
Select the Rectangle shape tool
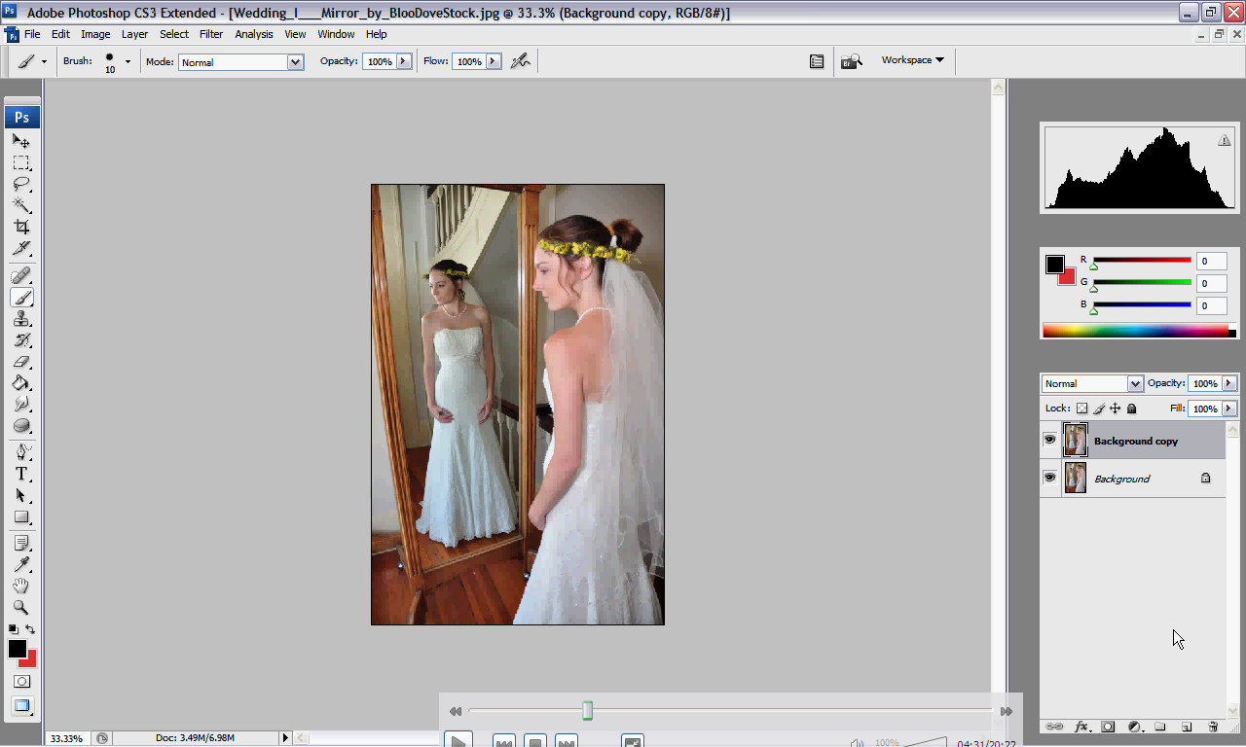tap(21, 517)
